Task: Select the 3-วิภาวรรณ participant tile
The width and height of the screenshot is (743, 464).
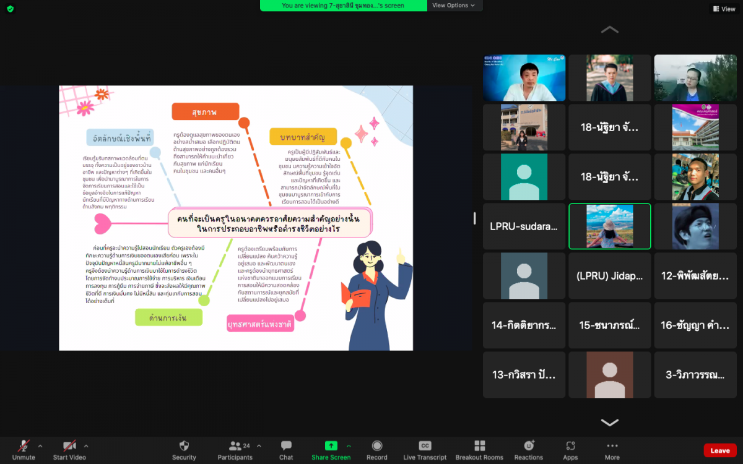Action: [x=695, y=375]
